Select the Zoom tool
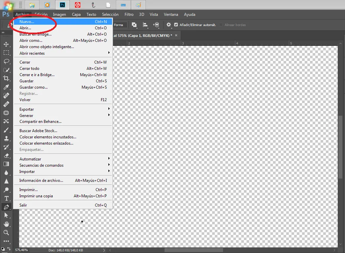 (6, 233)
